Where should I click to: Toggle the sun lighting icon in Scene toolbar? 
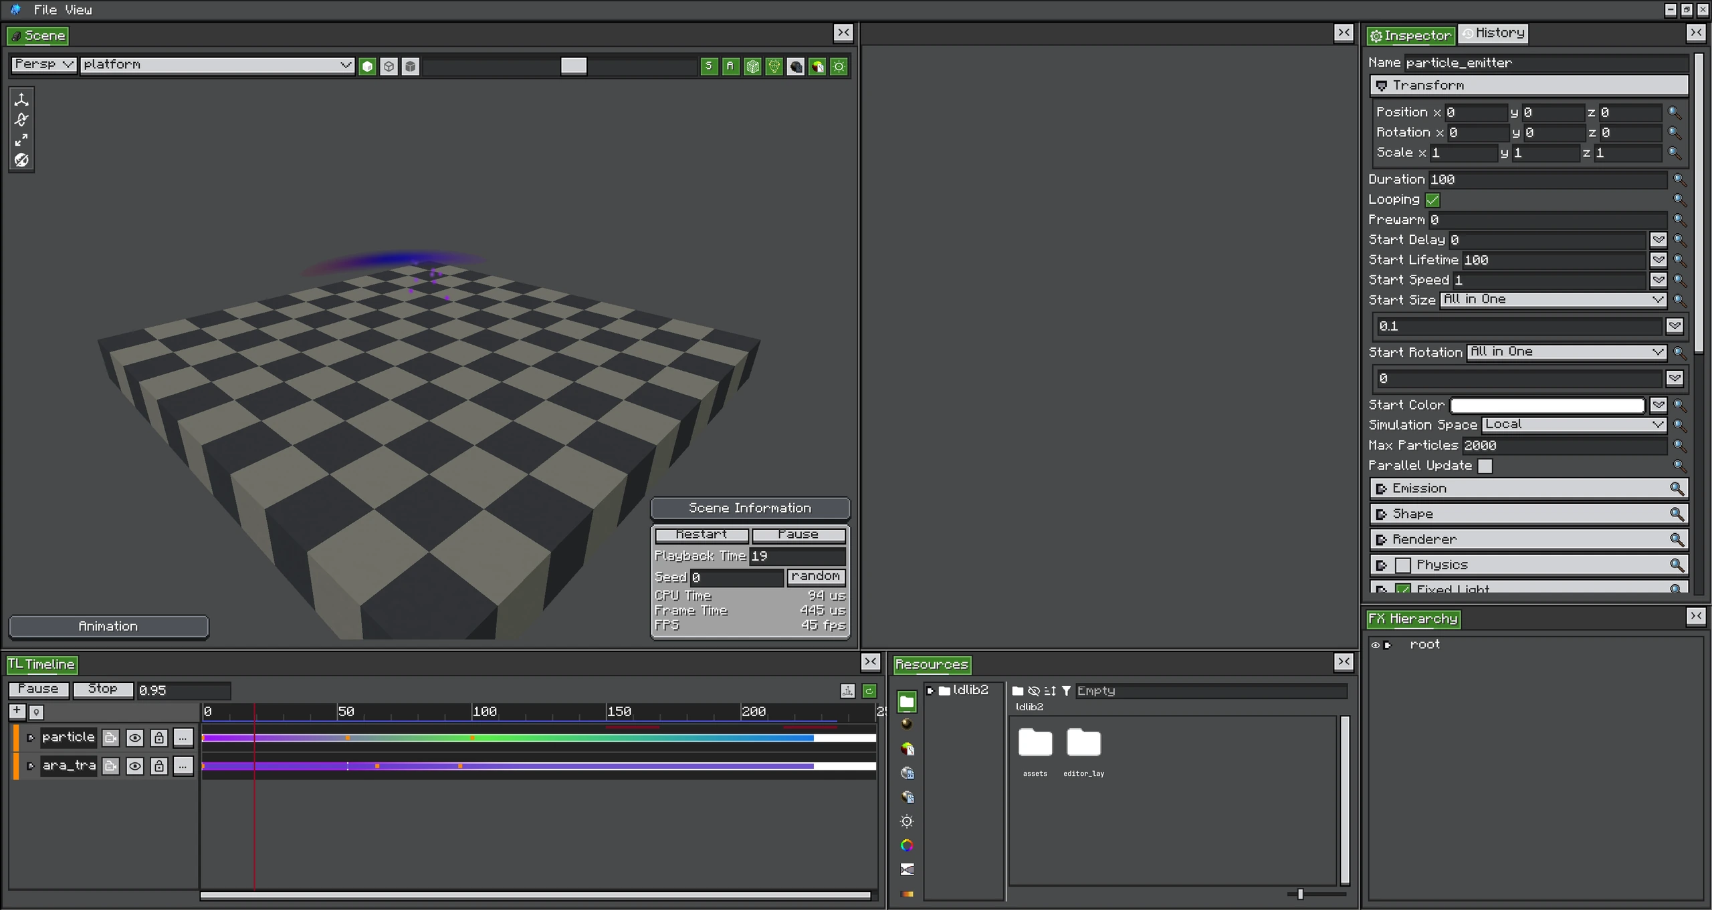coord(839,66)
